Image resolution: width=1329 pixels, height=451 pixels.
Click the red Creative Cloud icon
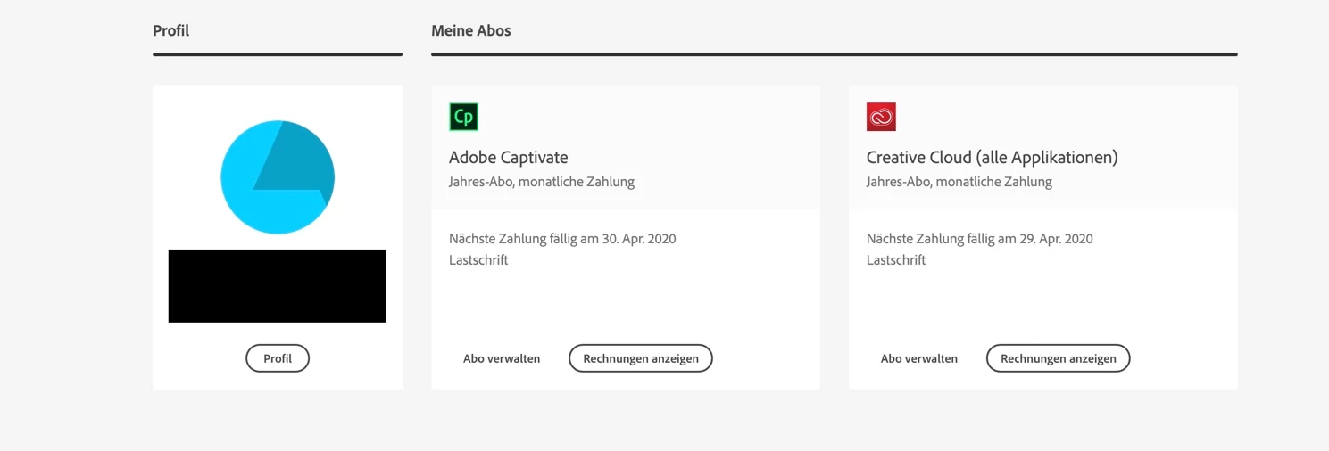[881, 117]
